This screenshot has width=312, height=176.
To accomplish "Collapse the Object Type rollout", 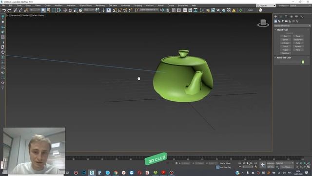I will [x=282, y=30].
